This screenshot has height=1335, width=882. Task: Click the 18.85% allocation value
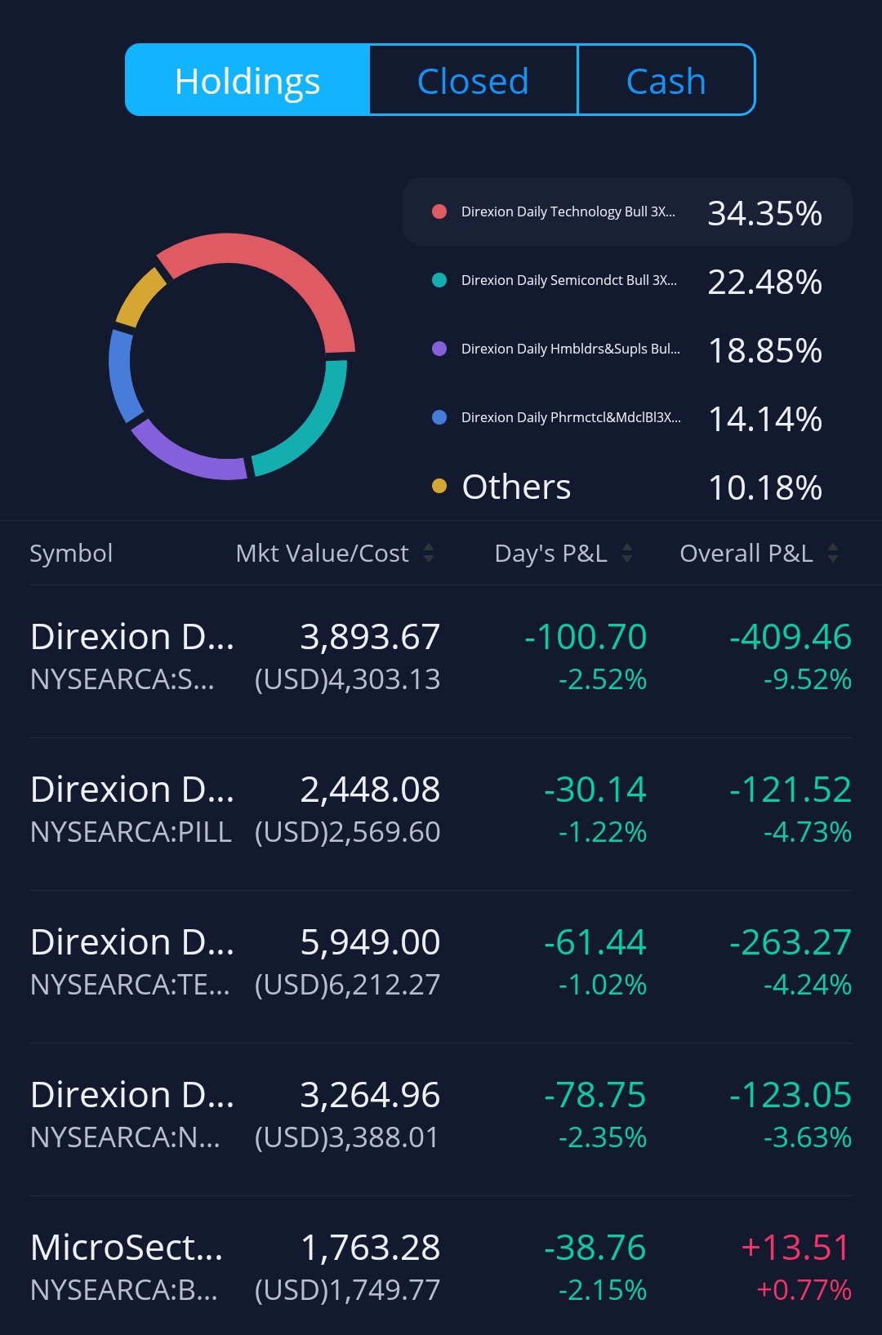coord(764,350)
